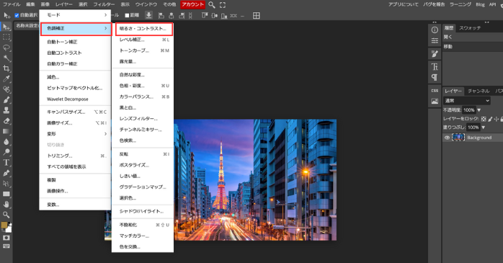Switch to the チャンネル tab
503x263 pixels.
(x=478, y=91)
